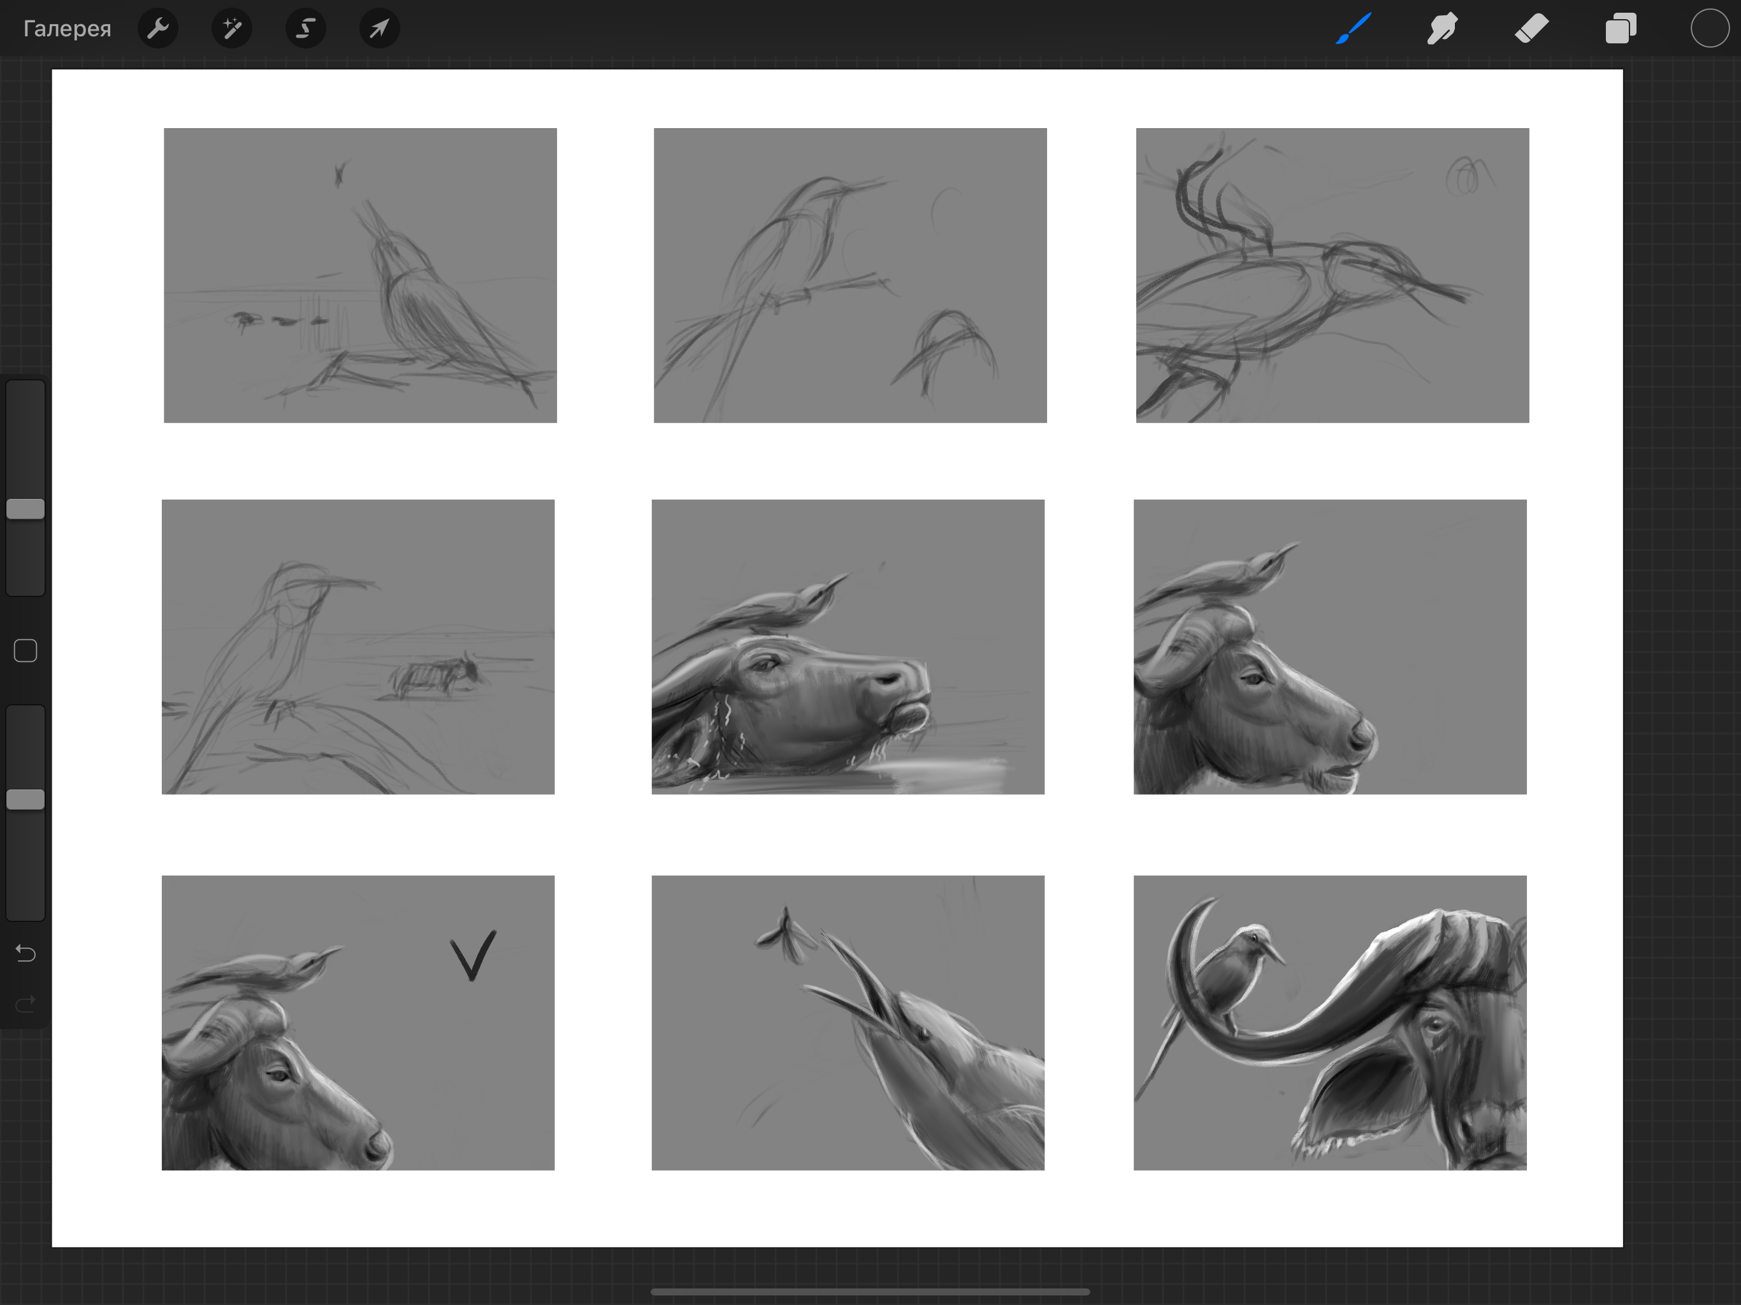Select the Smudge tool
Image resolution: width=1741 pixels, height=1305 pixels.
[1442, 29]
